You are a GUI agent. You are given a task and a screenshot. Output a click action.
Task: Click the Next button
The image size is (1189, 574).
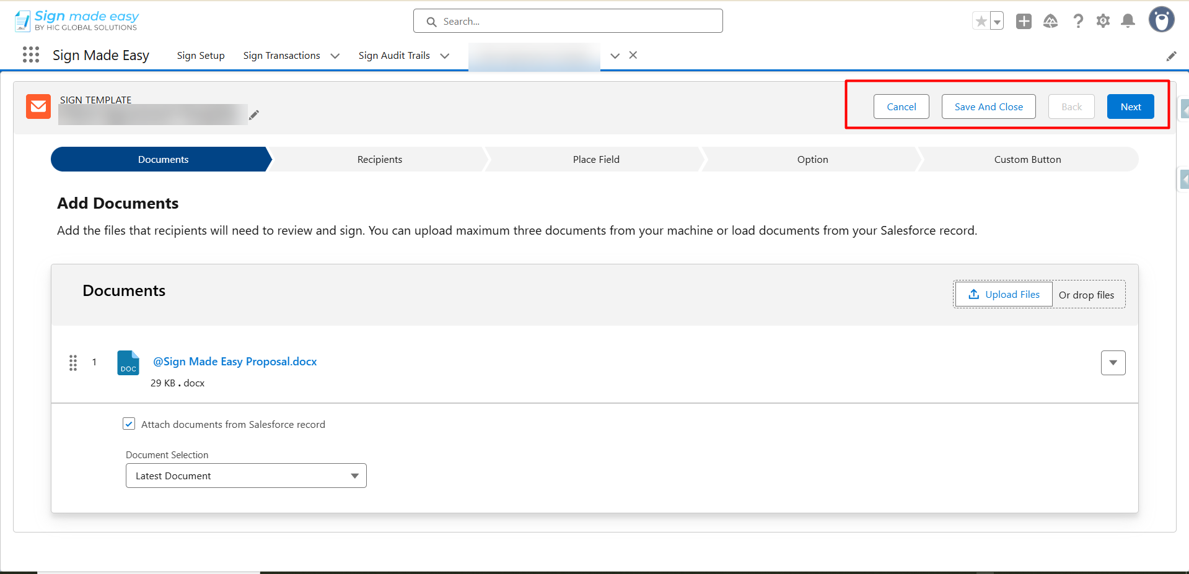tap(1130, 107)
